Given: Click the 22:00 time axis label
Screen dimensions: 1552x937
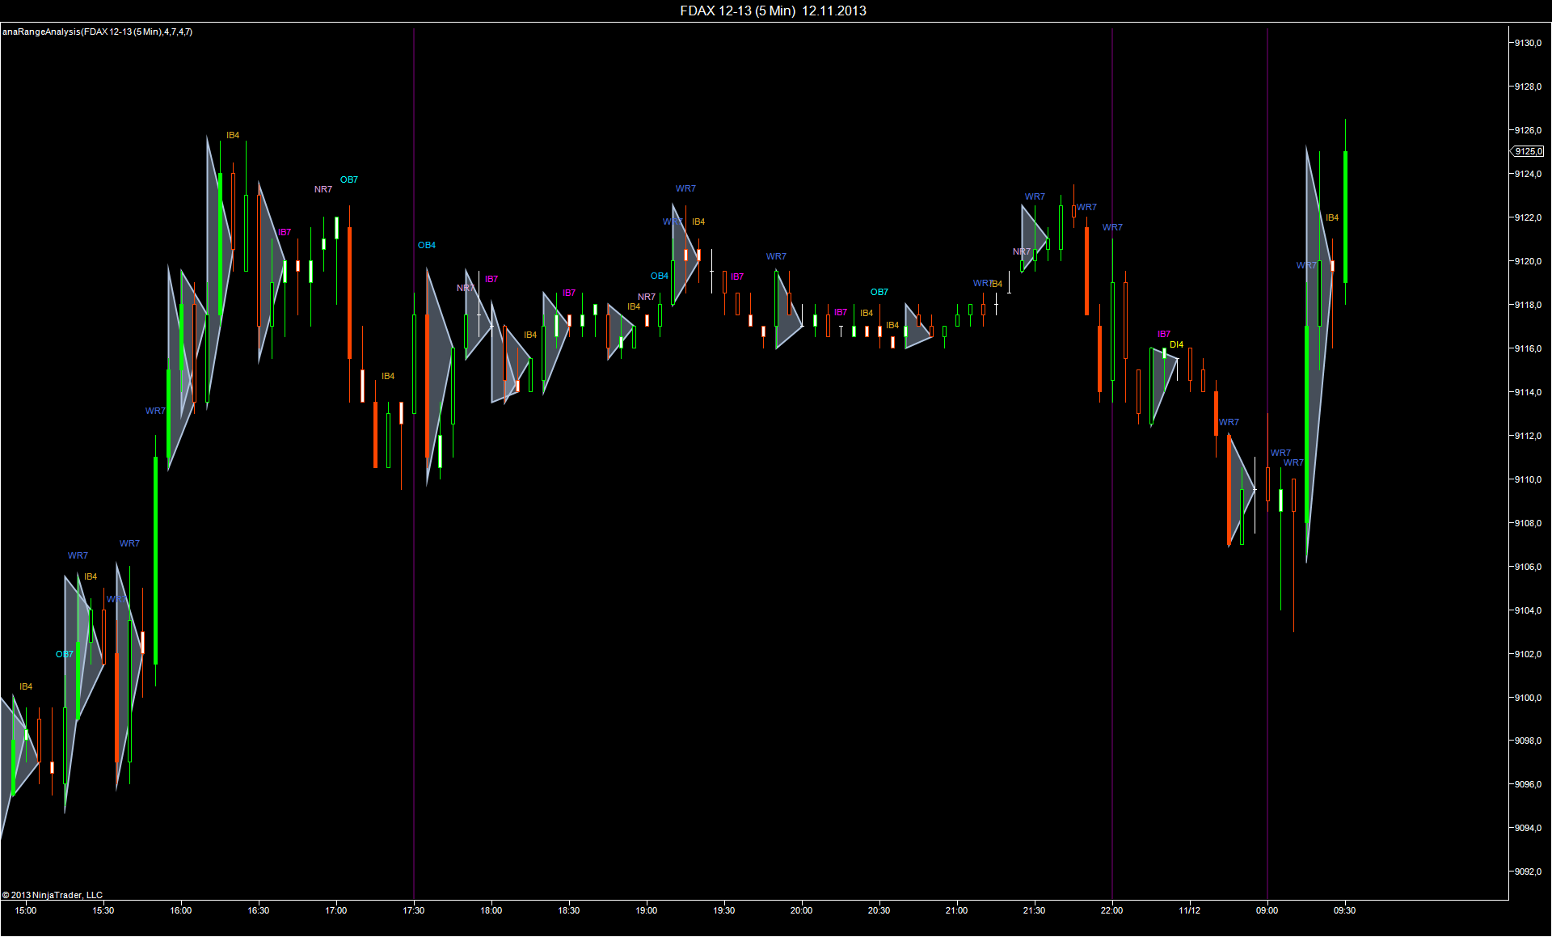Looking at the screenshot, I should coord(1112,910).
